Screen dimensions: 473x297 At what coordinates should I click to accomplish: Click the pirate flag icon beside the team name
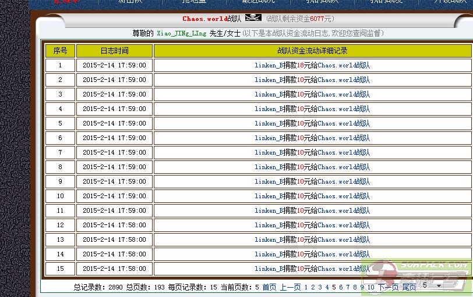pyautogui.click(x=253, y=19)
